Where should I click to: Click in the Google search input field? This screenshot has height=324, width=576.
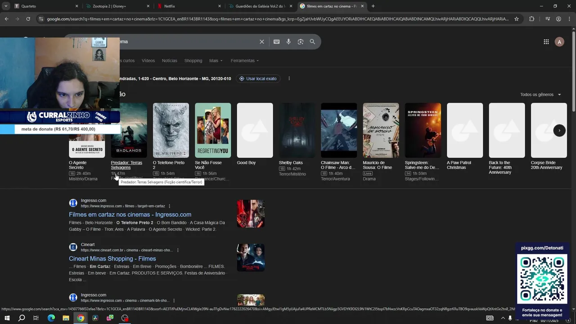pyautogui.click(x=189, y=42)
